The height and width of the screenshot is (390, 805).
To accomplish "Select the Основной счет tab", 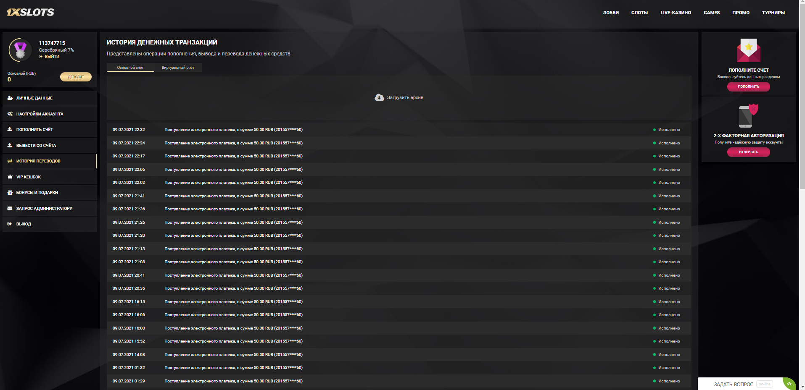I will 130,68.
